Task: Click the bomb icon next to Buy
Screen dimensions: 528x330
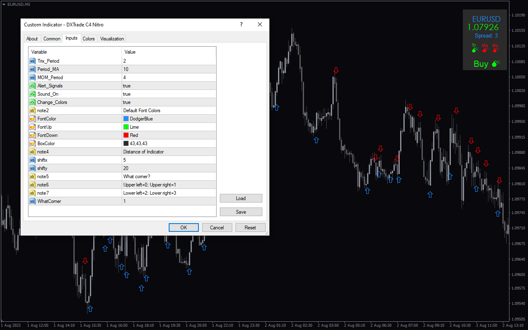Action: 496,64
